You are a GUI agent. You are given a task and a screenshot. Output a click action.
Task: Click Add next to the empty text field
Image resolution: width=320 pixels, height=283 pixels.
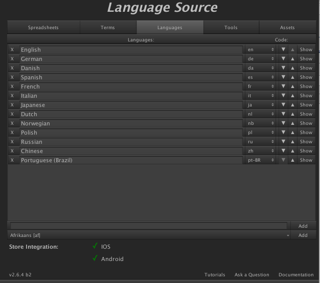coord(303,226)
